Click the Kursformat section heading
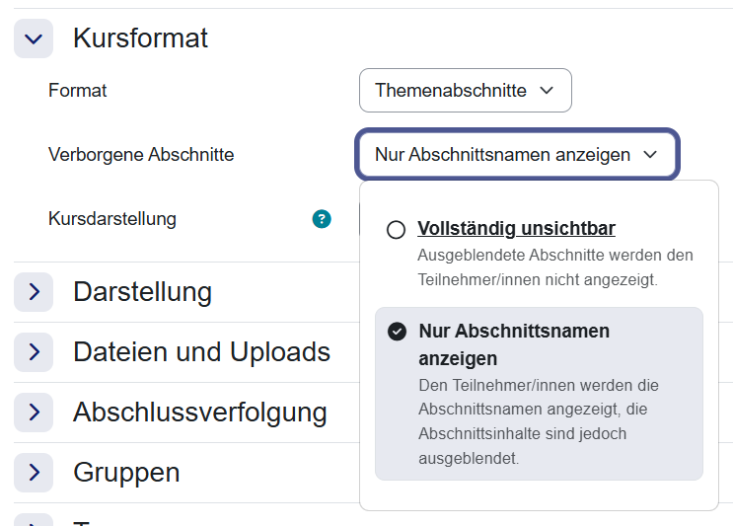This screenshot has height=526, width=733. click(141, 38)
